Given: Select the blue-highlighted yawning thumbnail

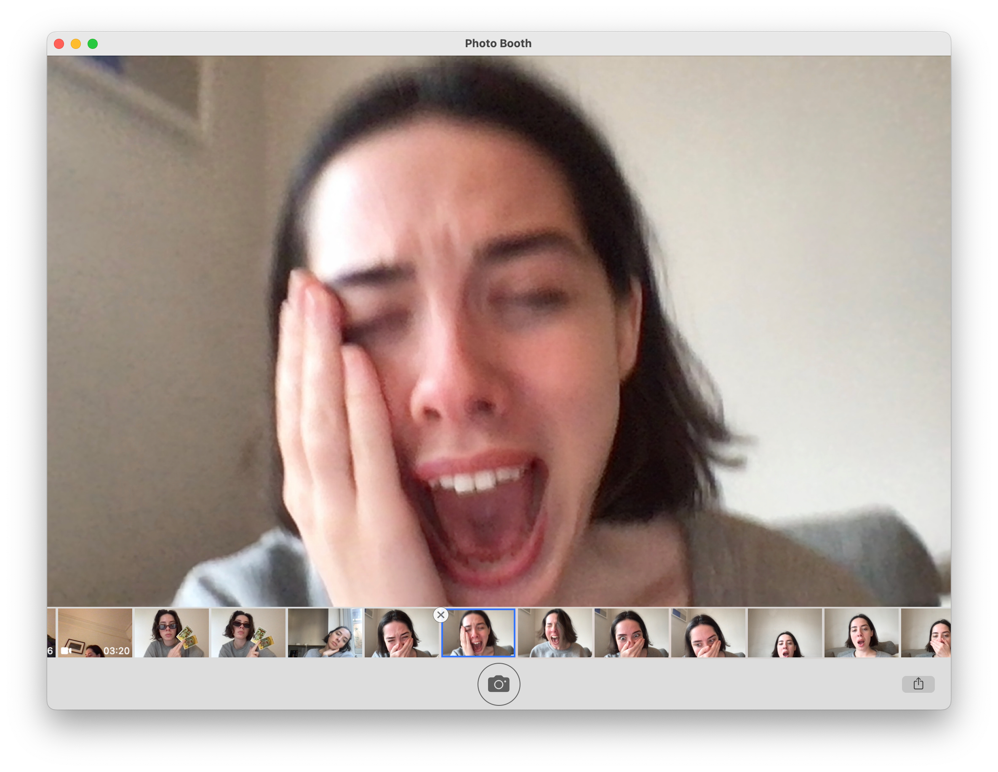Looking at the screenshot, I should [478, 633].
